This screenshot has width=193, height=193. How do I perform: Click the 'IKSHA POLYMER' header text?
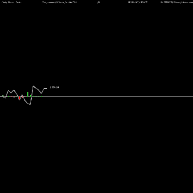tap(138, 2)
